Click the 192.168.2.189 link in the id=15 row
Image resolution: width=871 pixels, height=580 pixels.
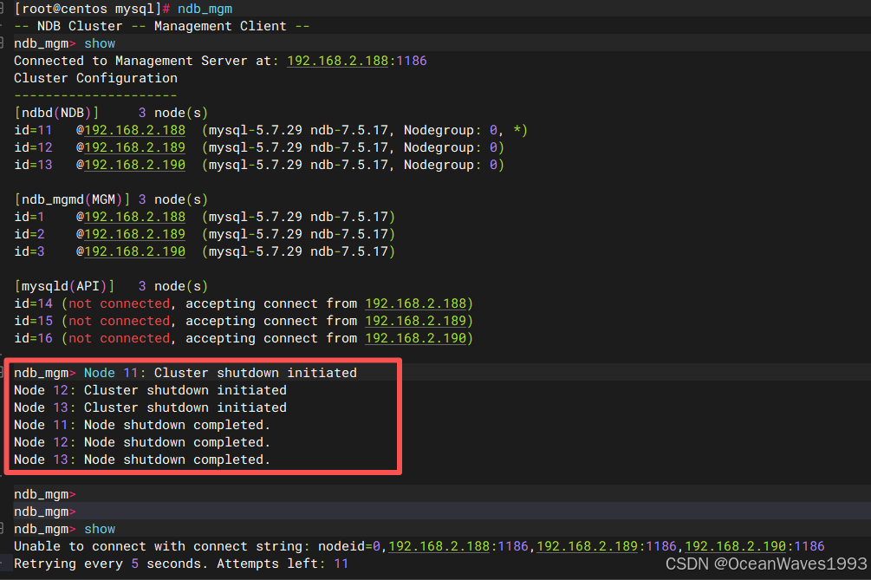[x=415, y=321]
